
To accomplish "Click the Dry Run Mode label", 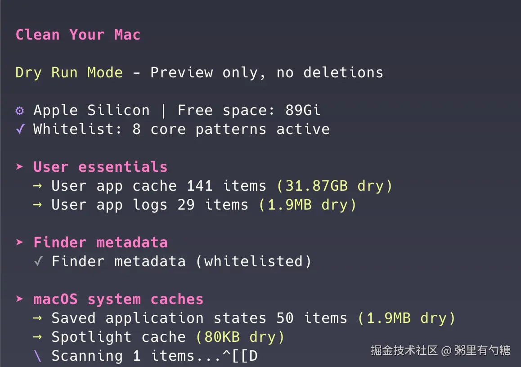I will tap(69, 72).
